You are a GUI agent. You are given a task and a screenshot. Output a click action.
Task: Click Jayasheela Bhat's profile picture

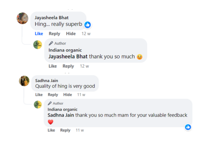23,18
